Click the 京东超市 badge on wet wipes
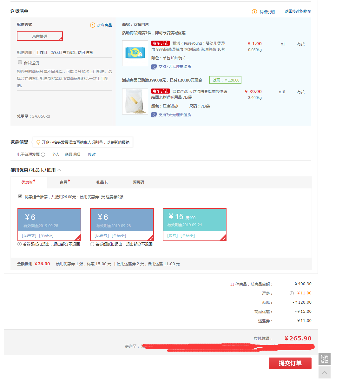The height and width of the screenshot is (381, 342). click(161, 43)
